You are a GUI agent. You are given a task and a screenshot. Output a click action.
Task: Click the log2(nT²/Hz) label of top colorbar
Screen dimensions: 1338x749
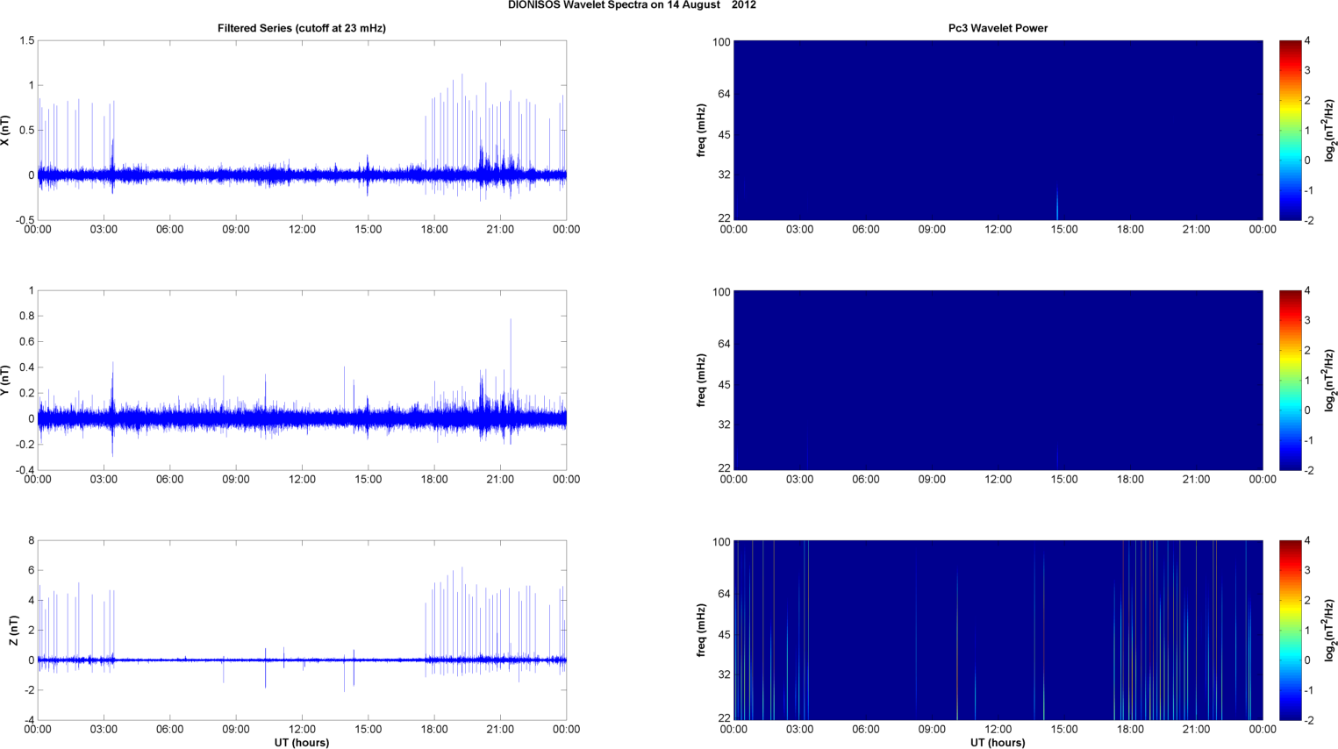[1330, 131]
